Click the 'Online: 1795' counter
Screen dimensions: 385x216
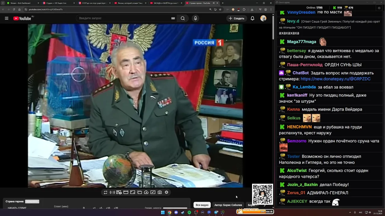pos(314,8)
